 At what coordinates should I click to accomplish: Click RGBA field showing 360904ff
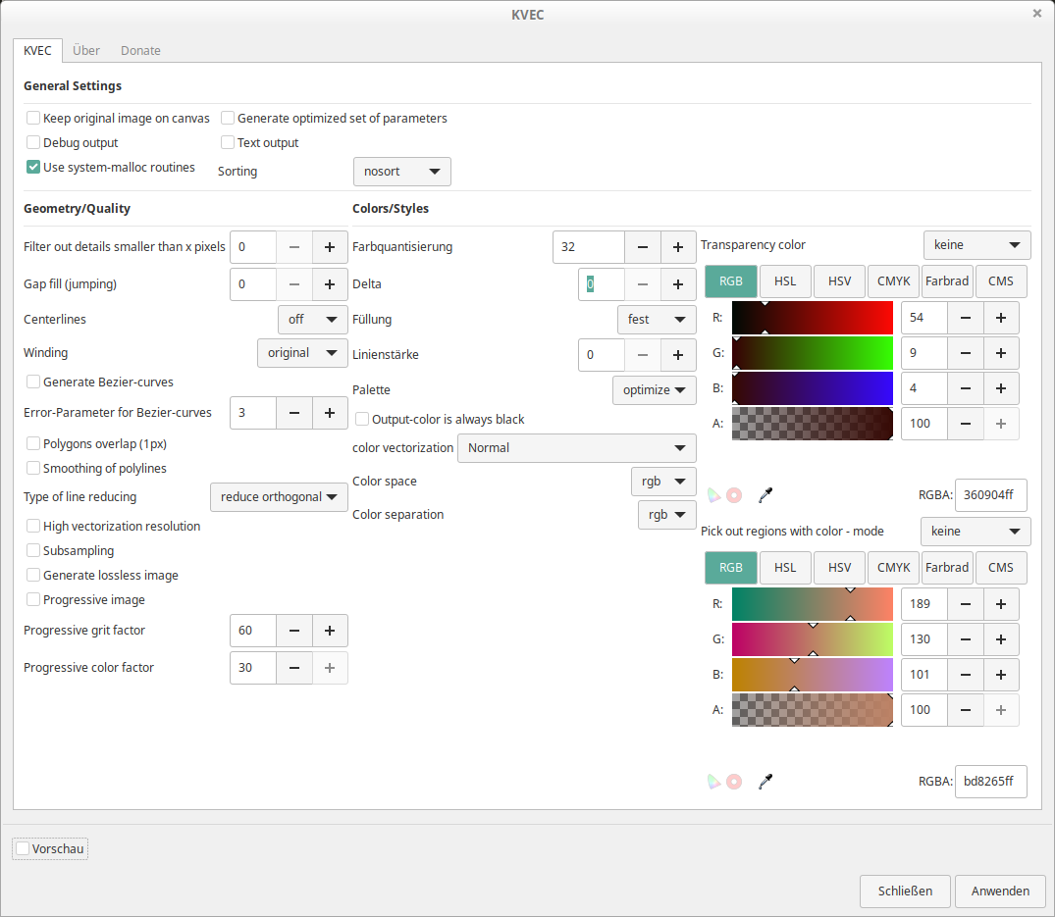(x=990, y=495)
